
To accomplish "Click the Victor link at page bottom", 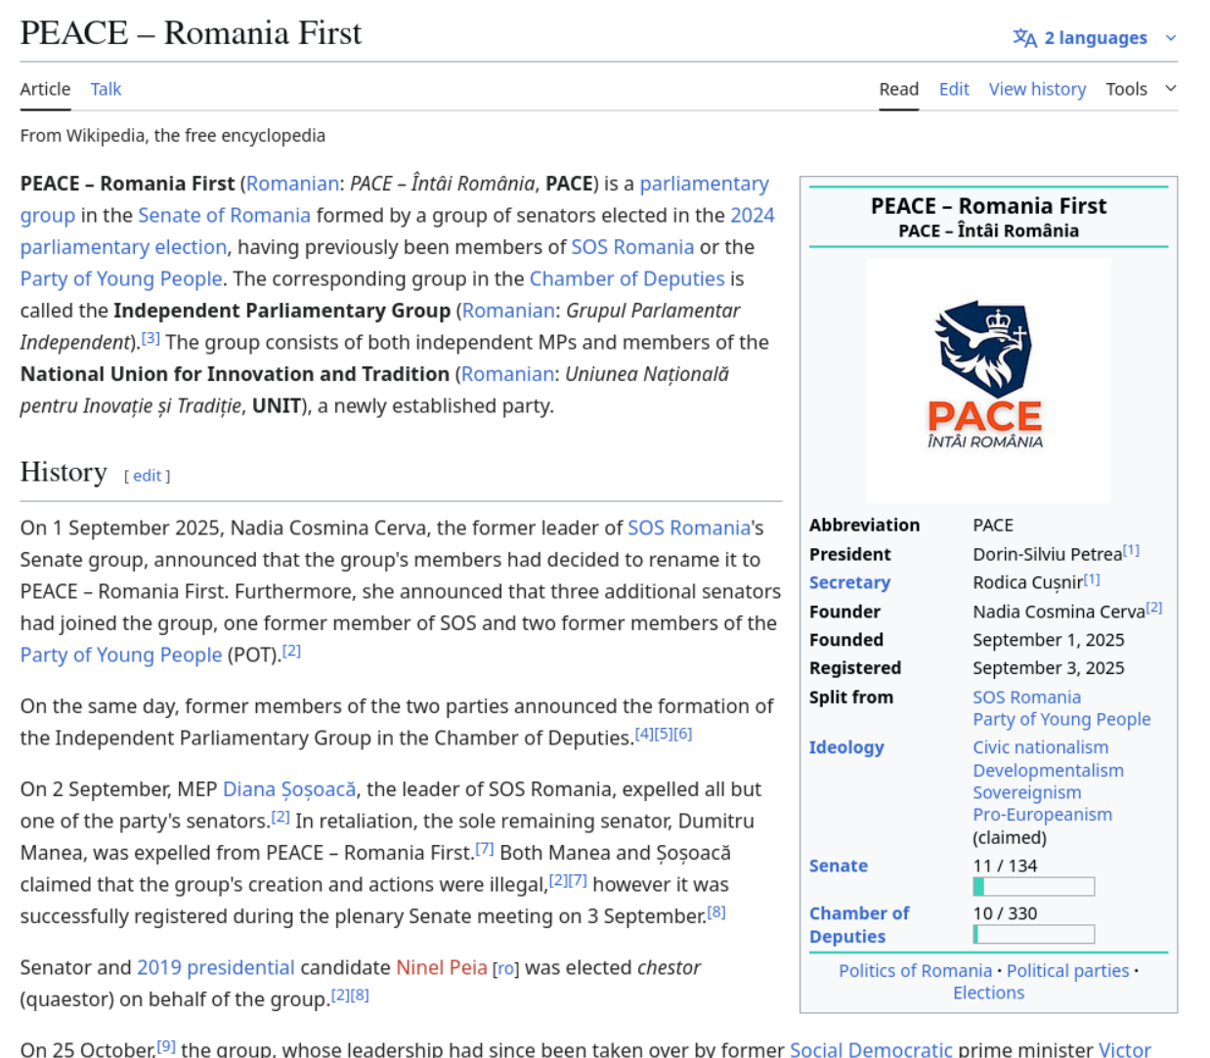I will pos(1125,1048).
